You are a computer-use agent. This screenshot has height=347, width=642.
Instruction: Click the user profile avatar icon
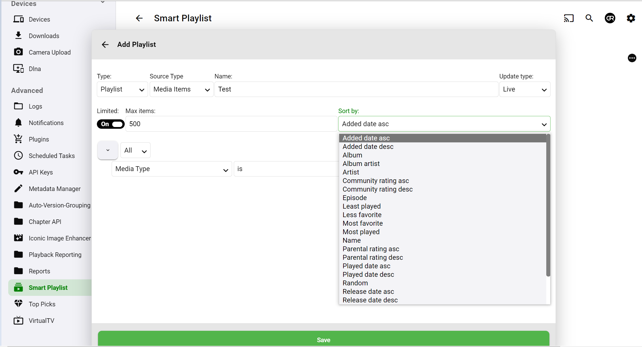pos(610,18)
